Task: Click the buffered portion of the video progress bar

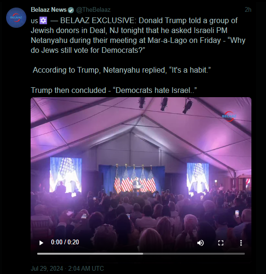Action: coord(90,254)
